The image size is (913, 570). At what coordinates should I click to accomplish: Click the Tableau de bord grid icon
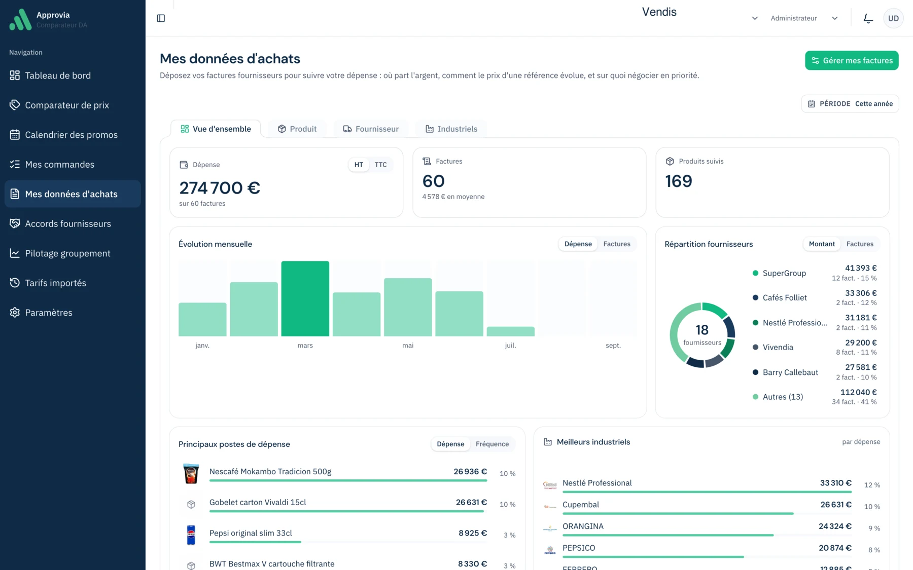click(15, 75)
